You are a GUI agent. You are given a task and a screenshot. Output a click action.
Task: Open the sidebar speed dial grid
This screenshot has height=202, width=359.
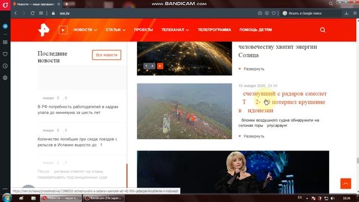5,43
